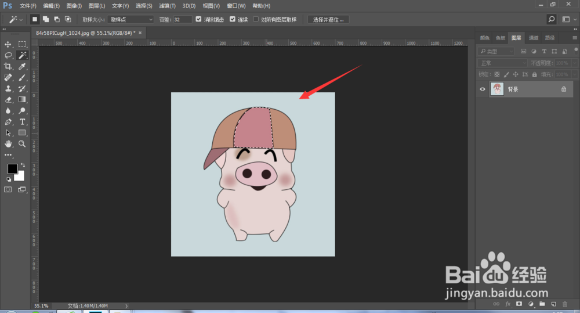This screenshot has width=580, height=313.
Task: Open the search icon in options bar
Action: pos(552,19)
